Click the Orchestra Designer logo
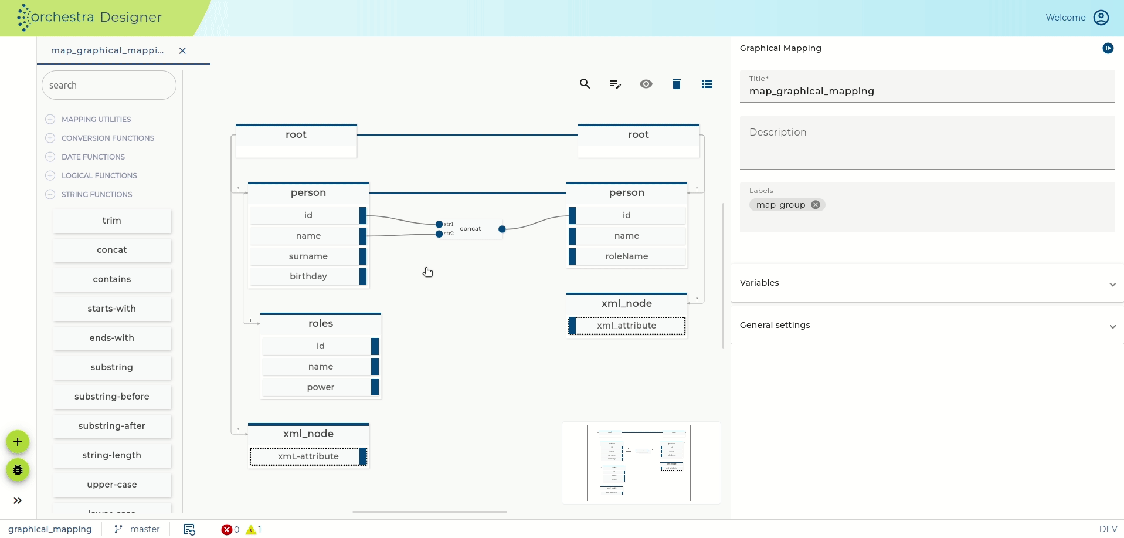The height and width of the screenshot is (538, 1124). point(89,17)
